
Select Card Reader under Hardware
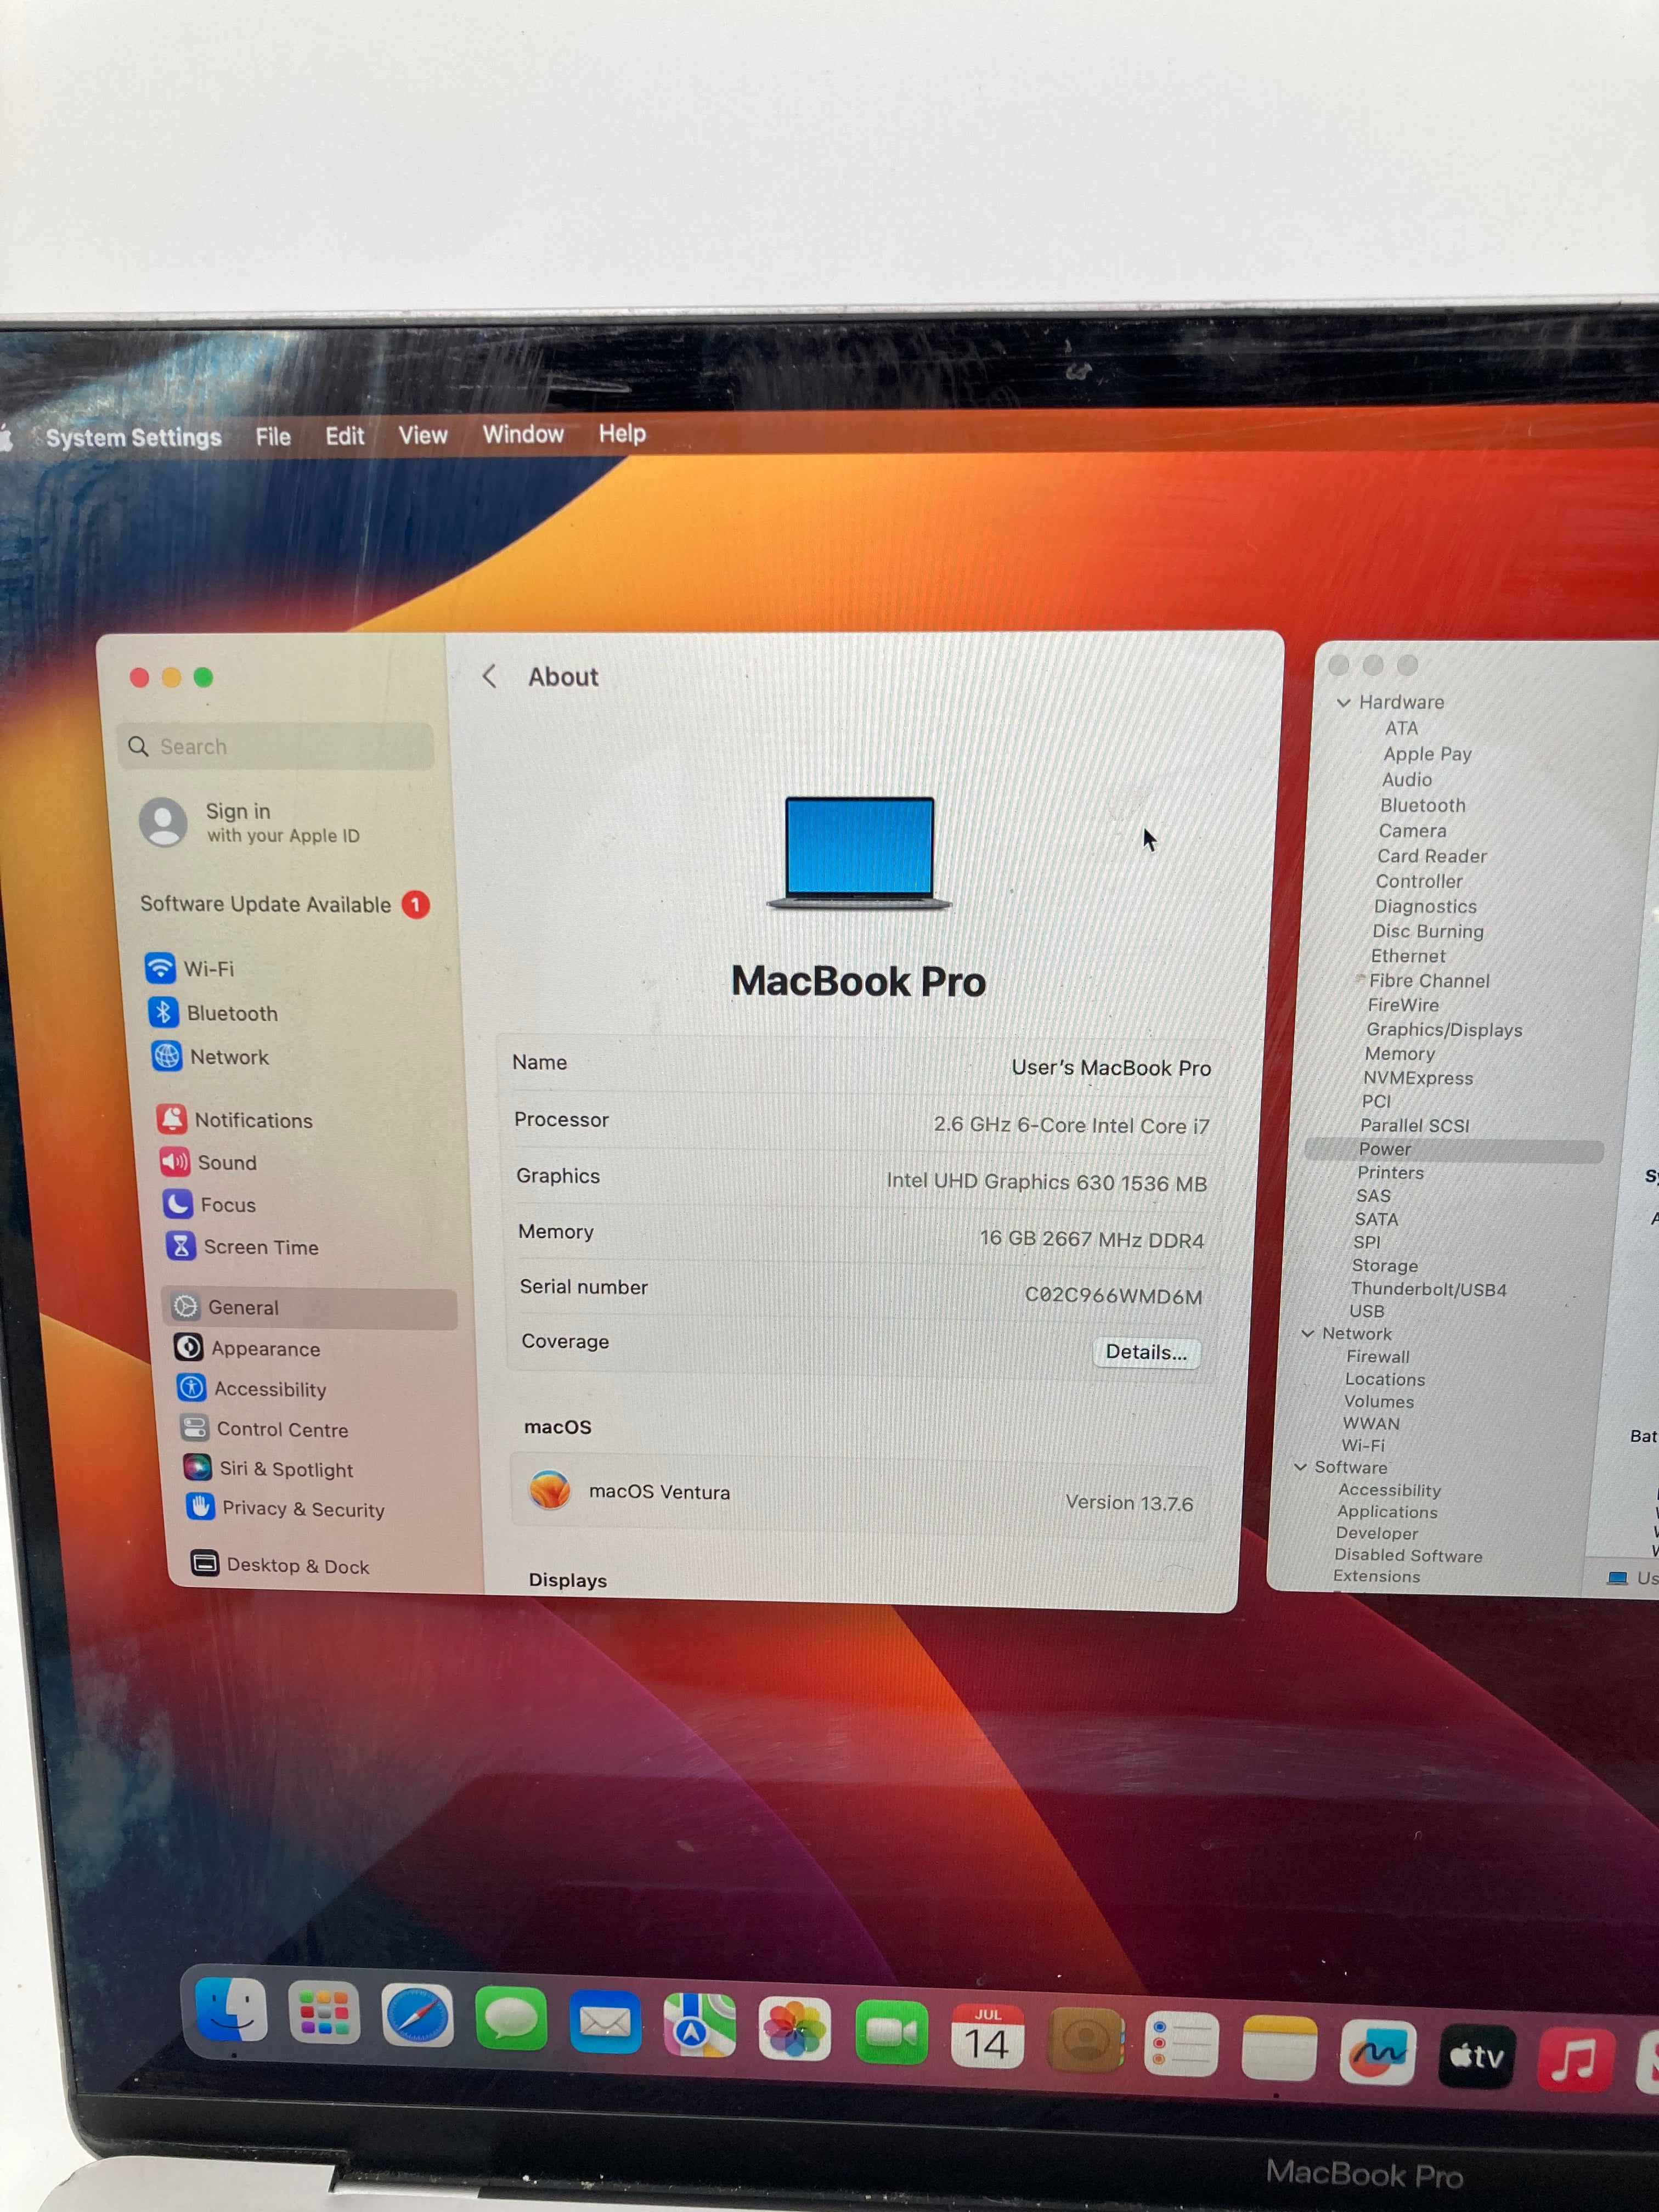(x=1431, y=856)
